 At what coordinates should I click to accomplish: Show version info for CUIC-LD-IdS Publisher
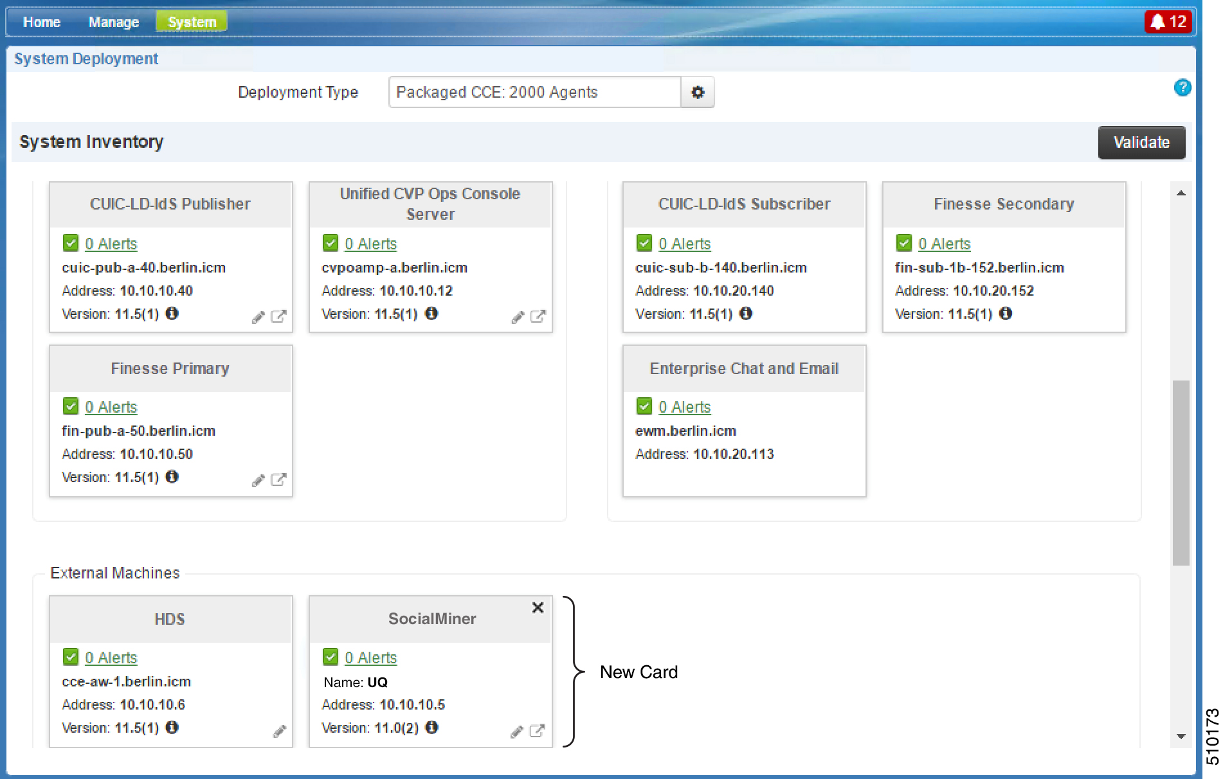172,314
